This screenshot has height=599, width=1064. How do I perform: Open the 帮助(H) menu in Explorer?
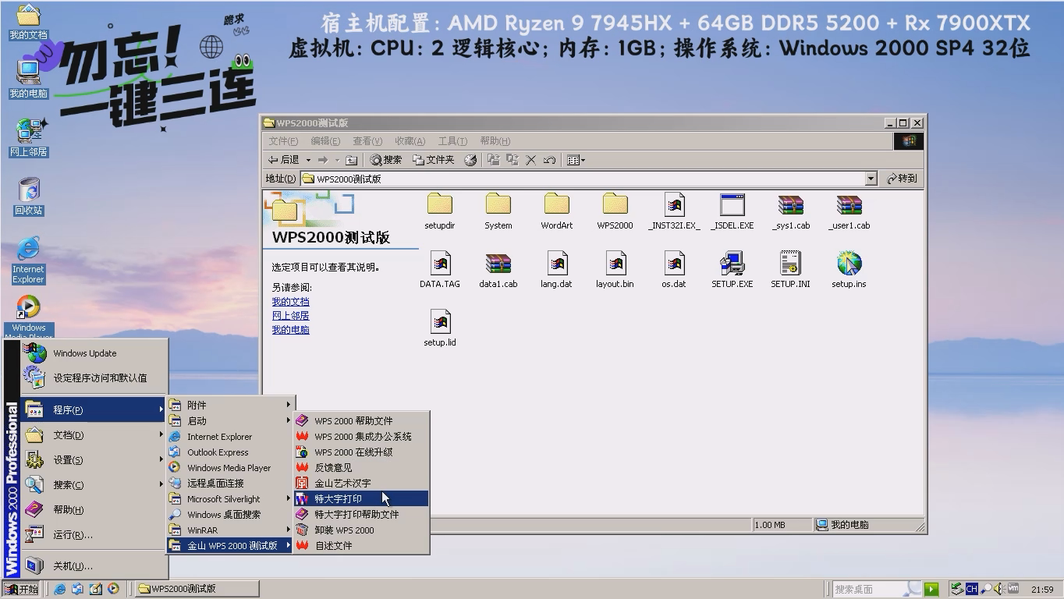pyautogui.click(x=495, y=141)
